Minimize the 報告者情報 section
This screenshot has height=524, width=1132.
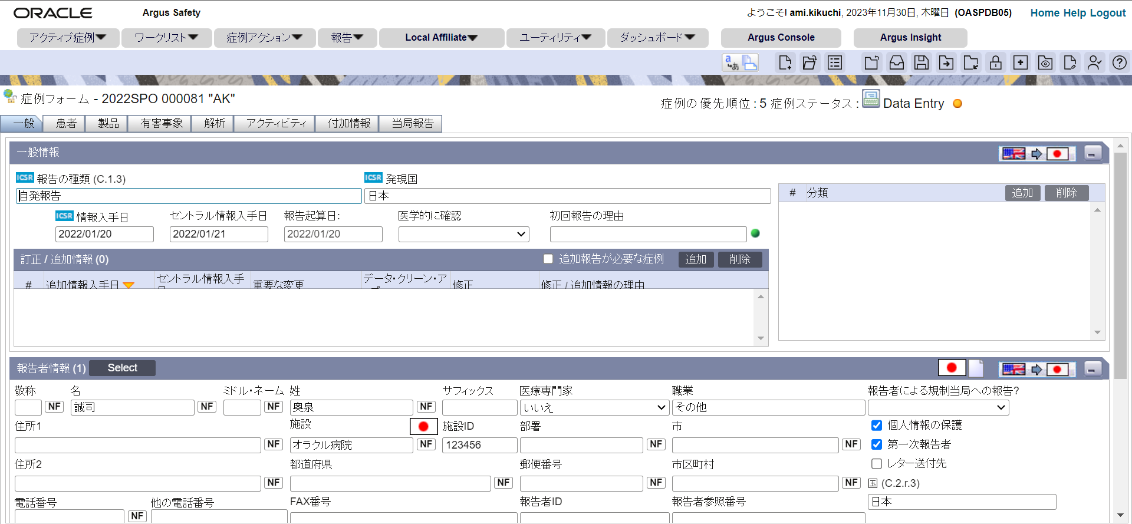click(1092, 369)
